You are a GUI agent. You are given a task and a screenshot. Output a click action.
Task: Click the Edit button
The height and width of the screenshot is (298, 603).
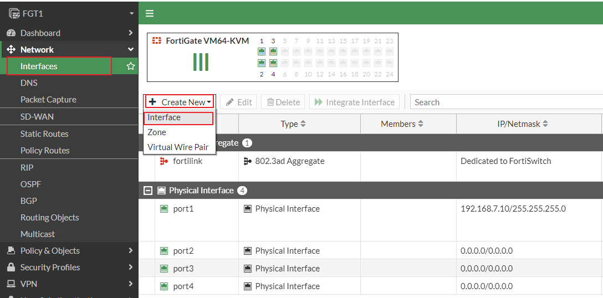[238, 102]
